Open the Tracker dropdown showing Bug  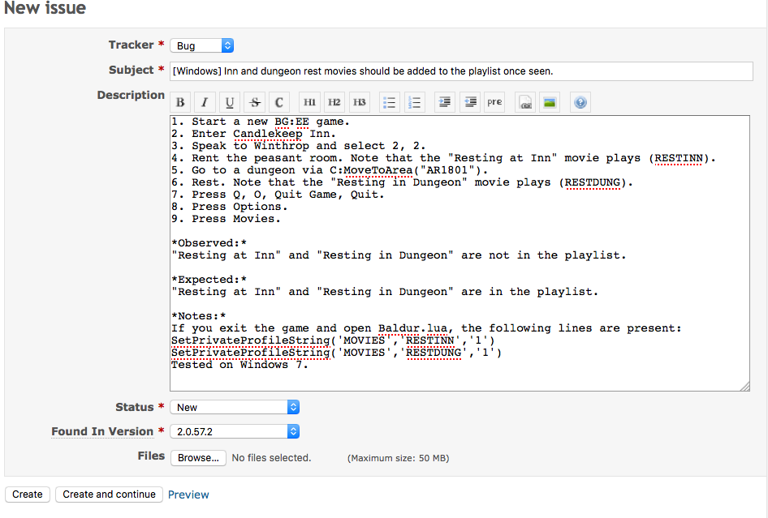(202, 45)
